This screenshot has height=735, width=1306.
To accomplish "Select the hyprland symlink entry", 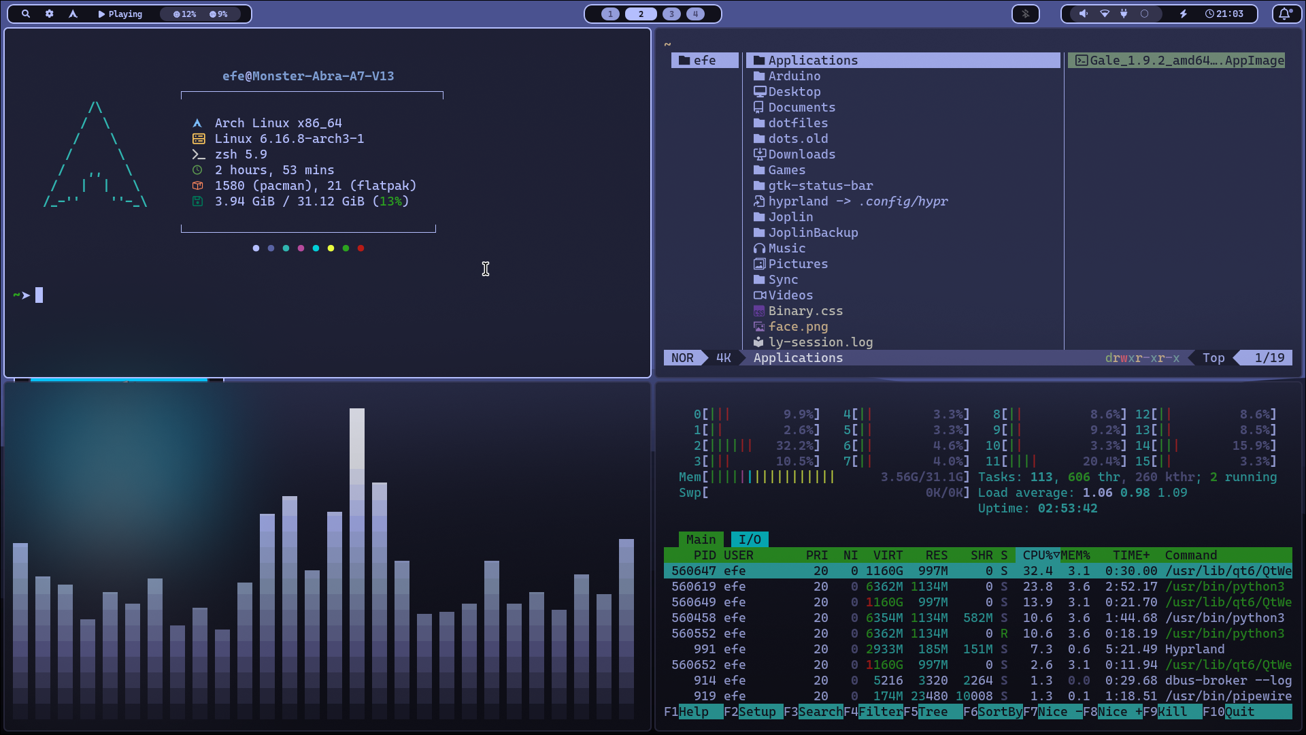I will (x=798, y=201).
